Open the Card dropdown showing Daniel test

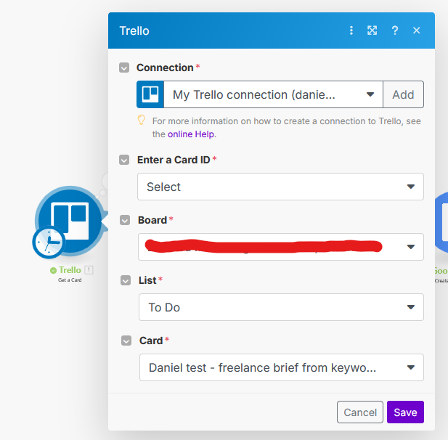point(282,367)
